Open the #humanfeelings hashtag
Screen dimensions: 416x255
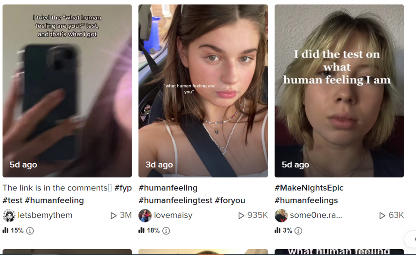tap(306, 200)
